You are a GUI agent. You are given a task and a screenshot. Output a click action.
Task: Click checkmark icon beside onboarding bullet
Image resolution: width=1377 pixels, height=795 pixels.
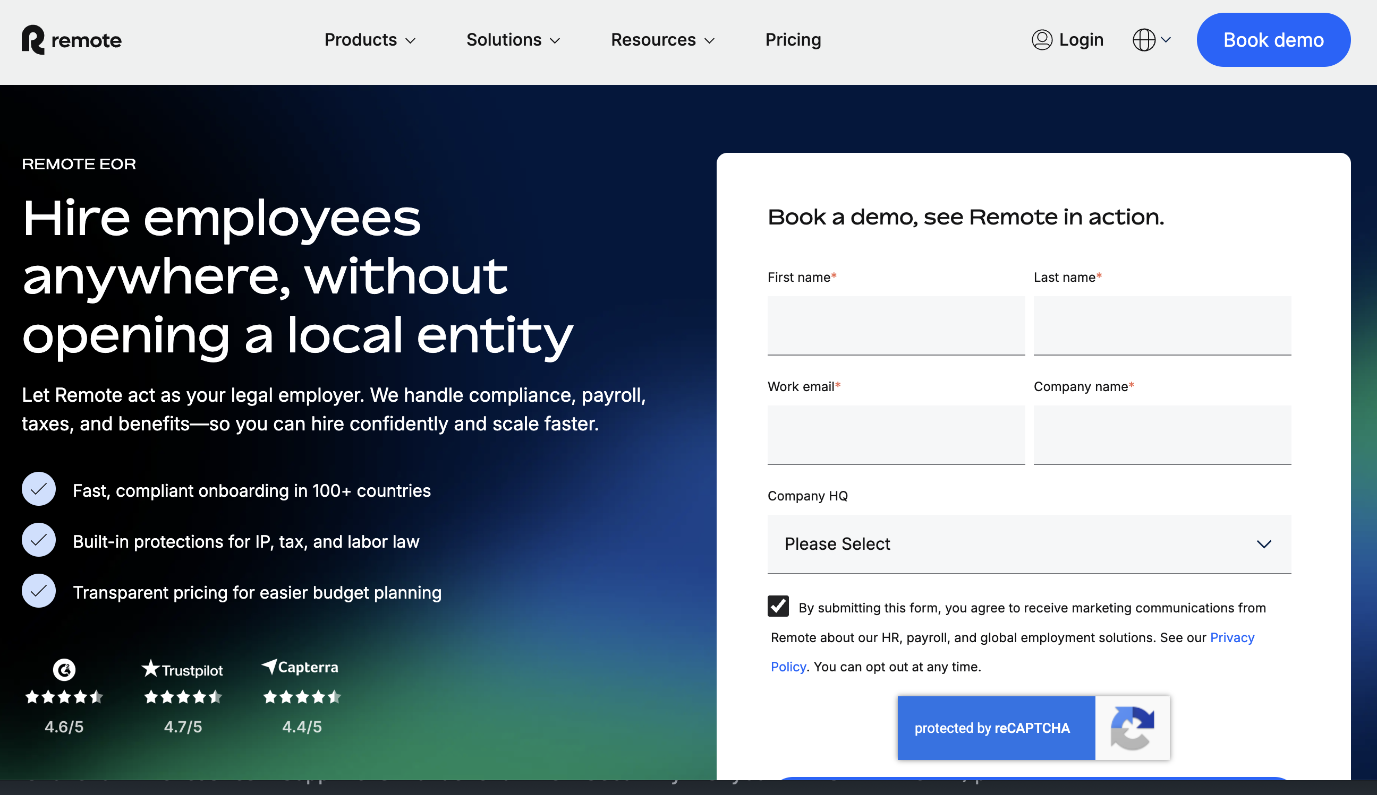coord(39,489)
